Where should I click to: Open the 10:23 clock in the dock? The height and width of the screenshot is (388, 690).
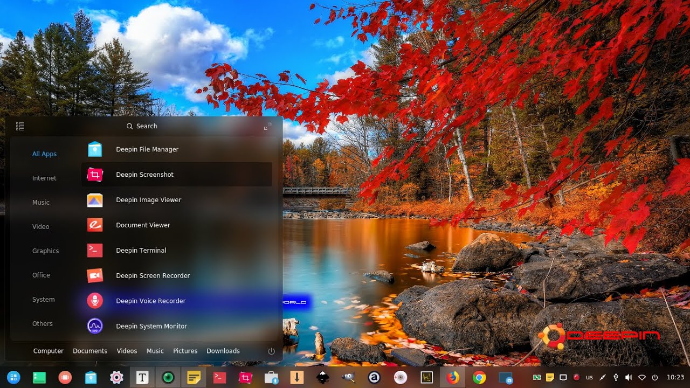[675, 378]
